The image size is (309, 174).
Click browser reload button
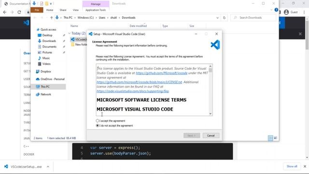(x=19, y=12)
